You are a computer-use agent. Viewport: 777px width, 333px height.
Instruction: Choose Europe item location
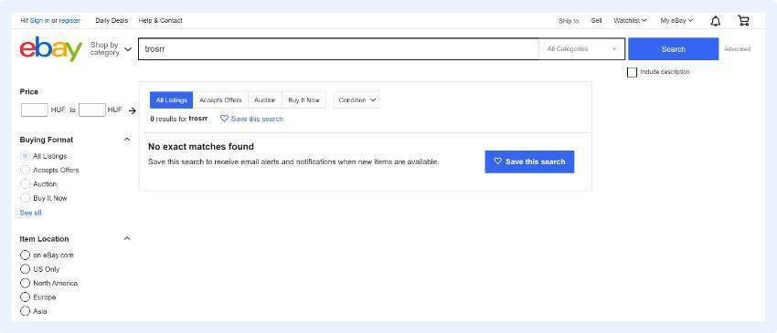point(25,297)
